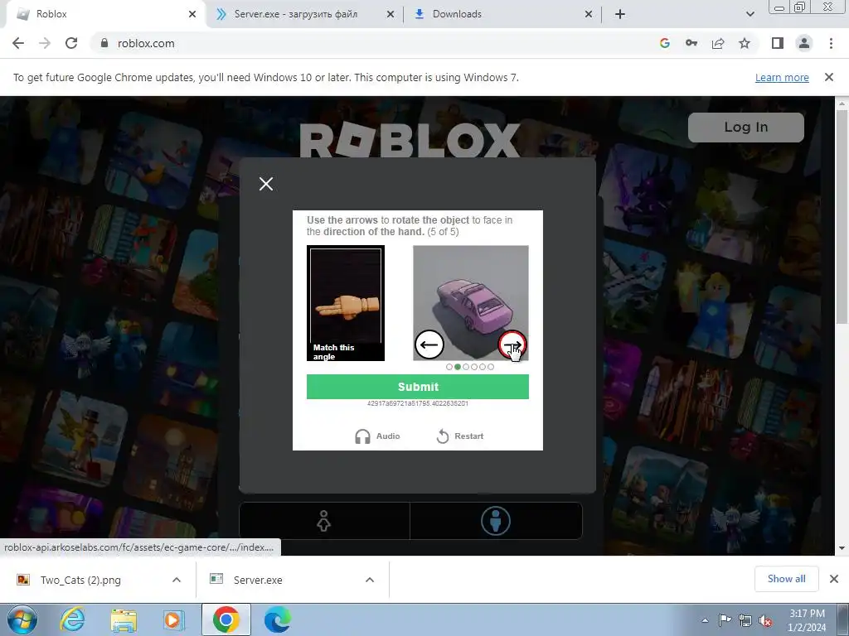Click the hand 'Match this angle' image
Viewport: 849px width, 636px height.
coord(346,303)
